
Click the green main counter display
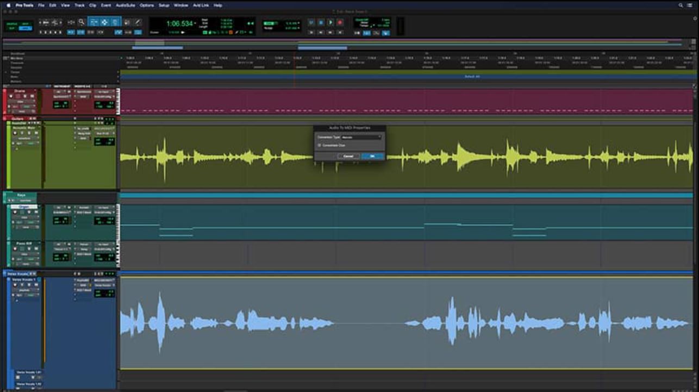click(x=180, y=24)
